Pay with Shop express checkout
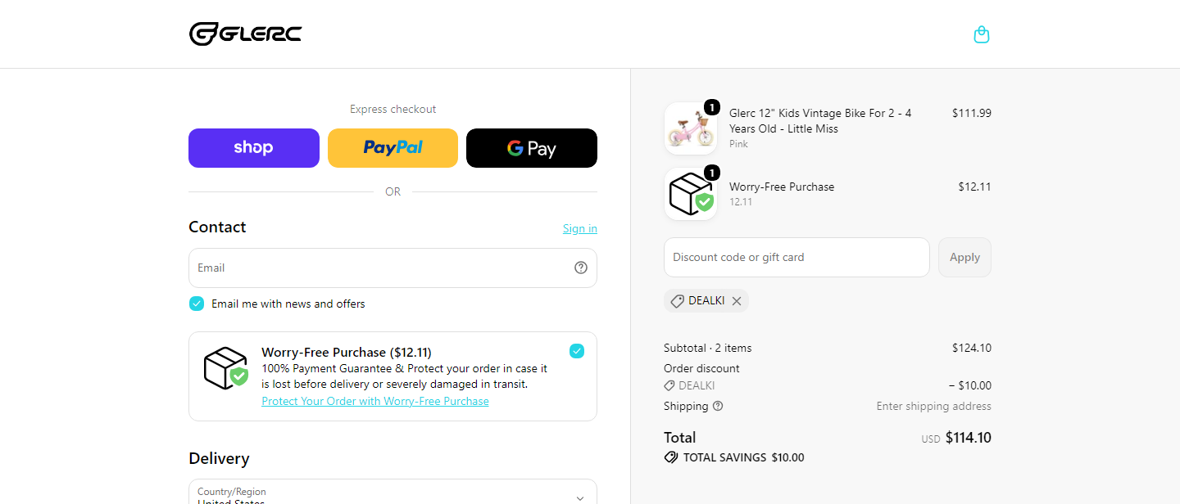 tap(254, 148)
